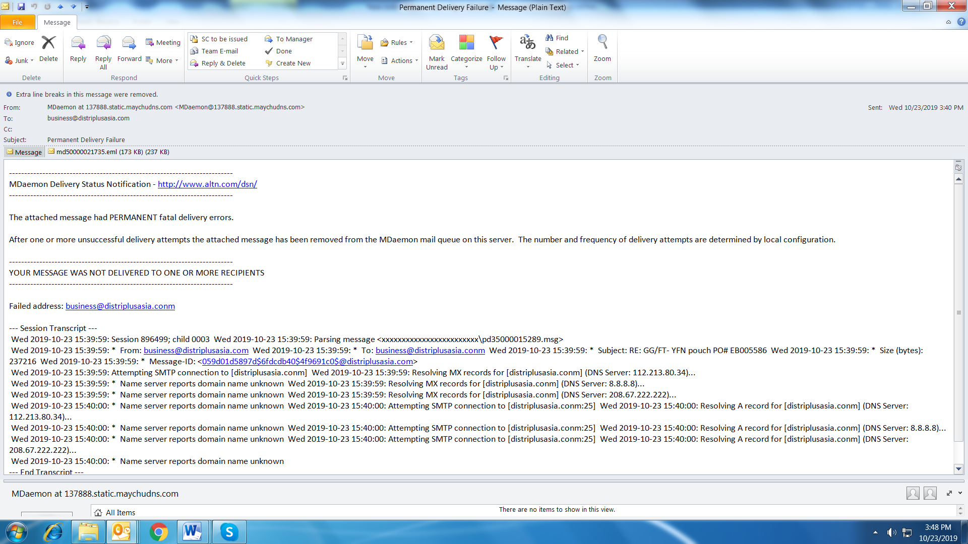Click first contact photo in People Pane
Screen dimensions: 968x544
(913, 493)
